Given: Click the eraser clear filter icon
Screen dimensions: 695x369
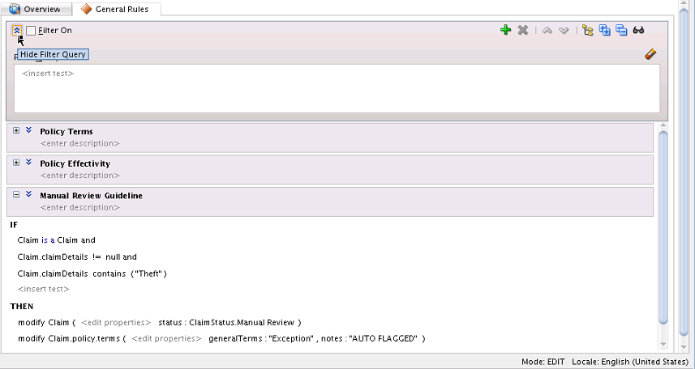Looking at the screenshot, I should (x=650, y=54).
